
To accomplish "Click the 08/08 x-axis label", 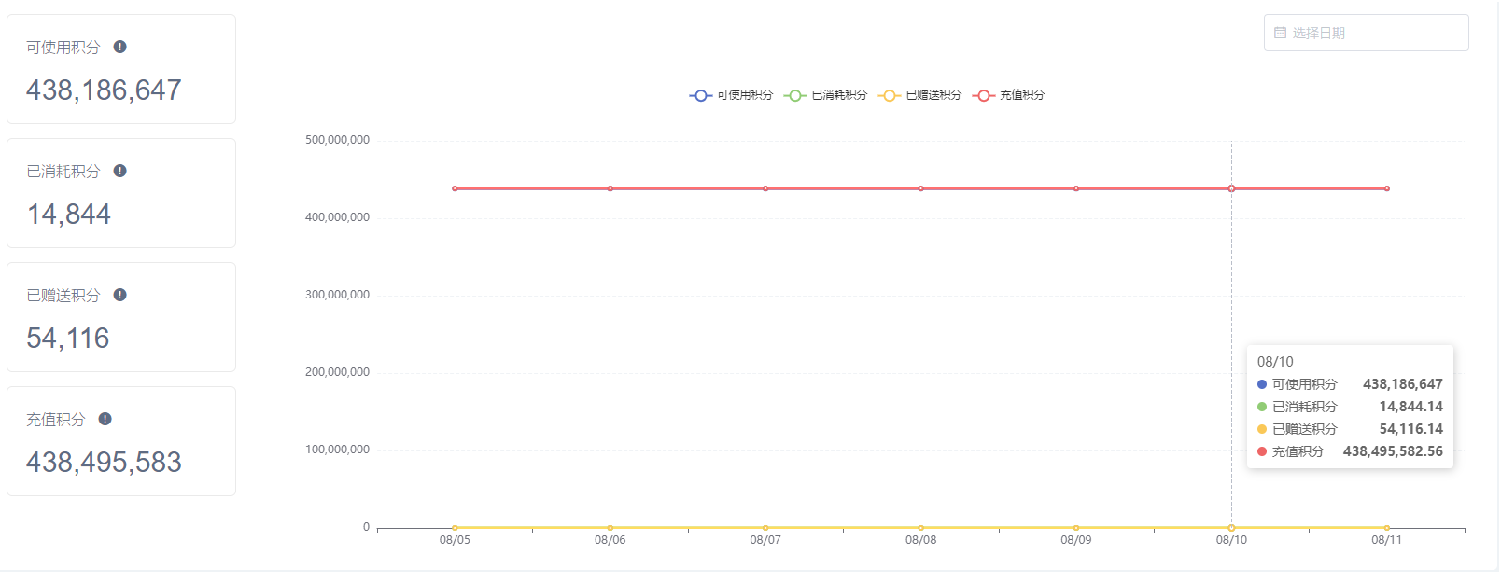I will [920, 540].
